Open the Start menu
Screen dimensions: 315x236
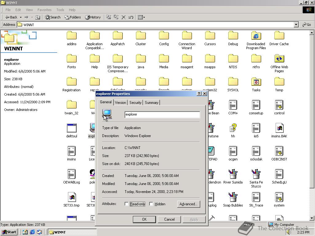pyautogui.click(x=9, y=232)
